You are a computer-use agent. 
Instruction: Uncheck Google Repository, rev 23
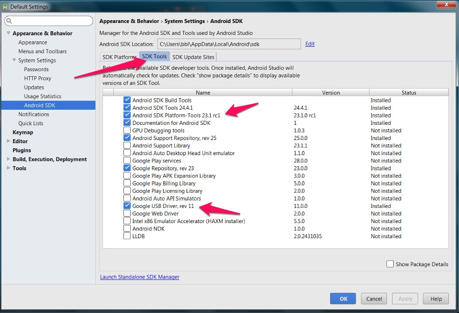pos(127,168)
